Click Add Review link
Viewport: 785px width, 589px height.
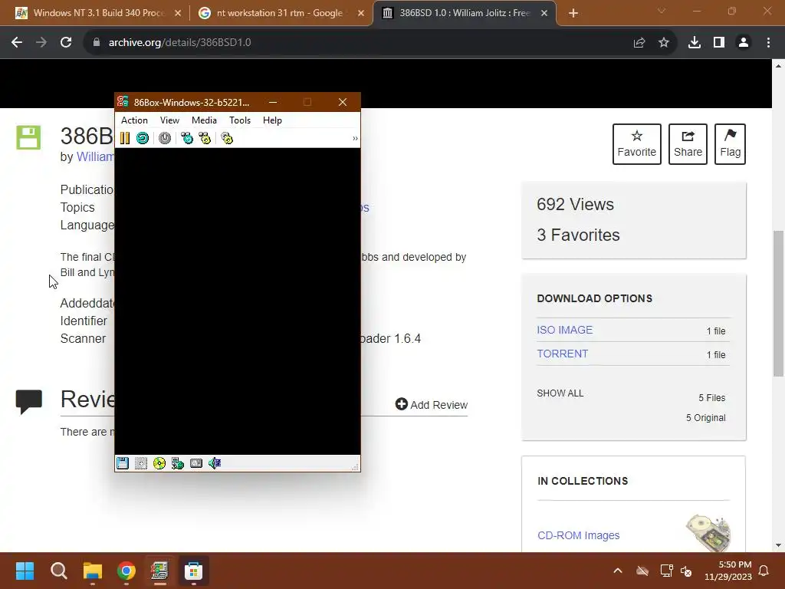coord(432,405)
